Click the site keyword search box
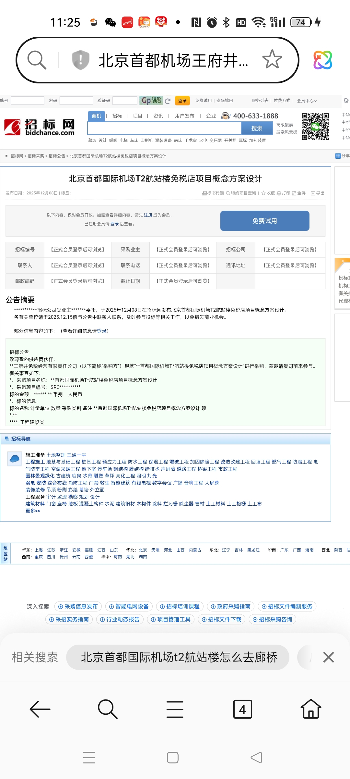The width and height of the screenshot is (350, 779). [164, 128]
